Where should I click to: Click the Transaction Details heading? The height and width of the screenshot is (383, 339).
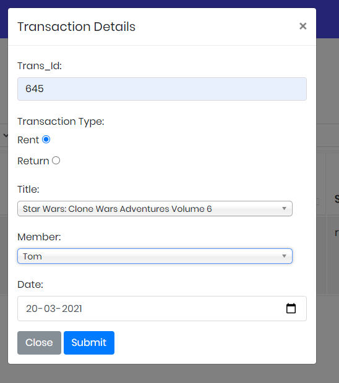point(76,27)
